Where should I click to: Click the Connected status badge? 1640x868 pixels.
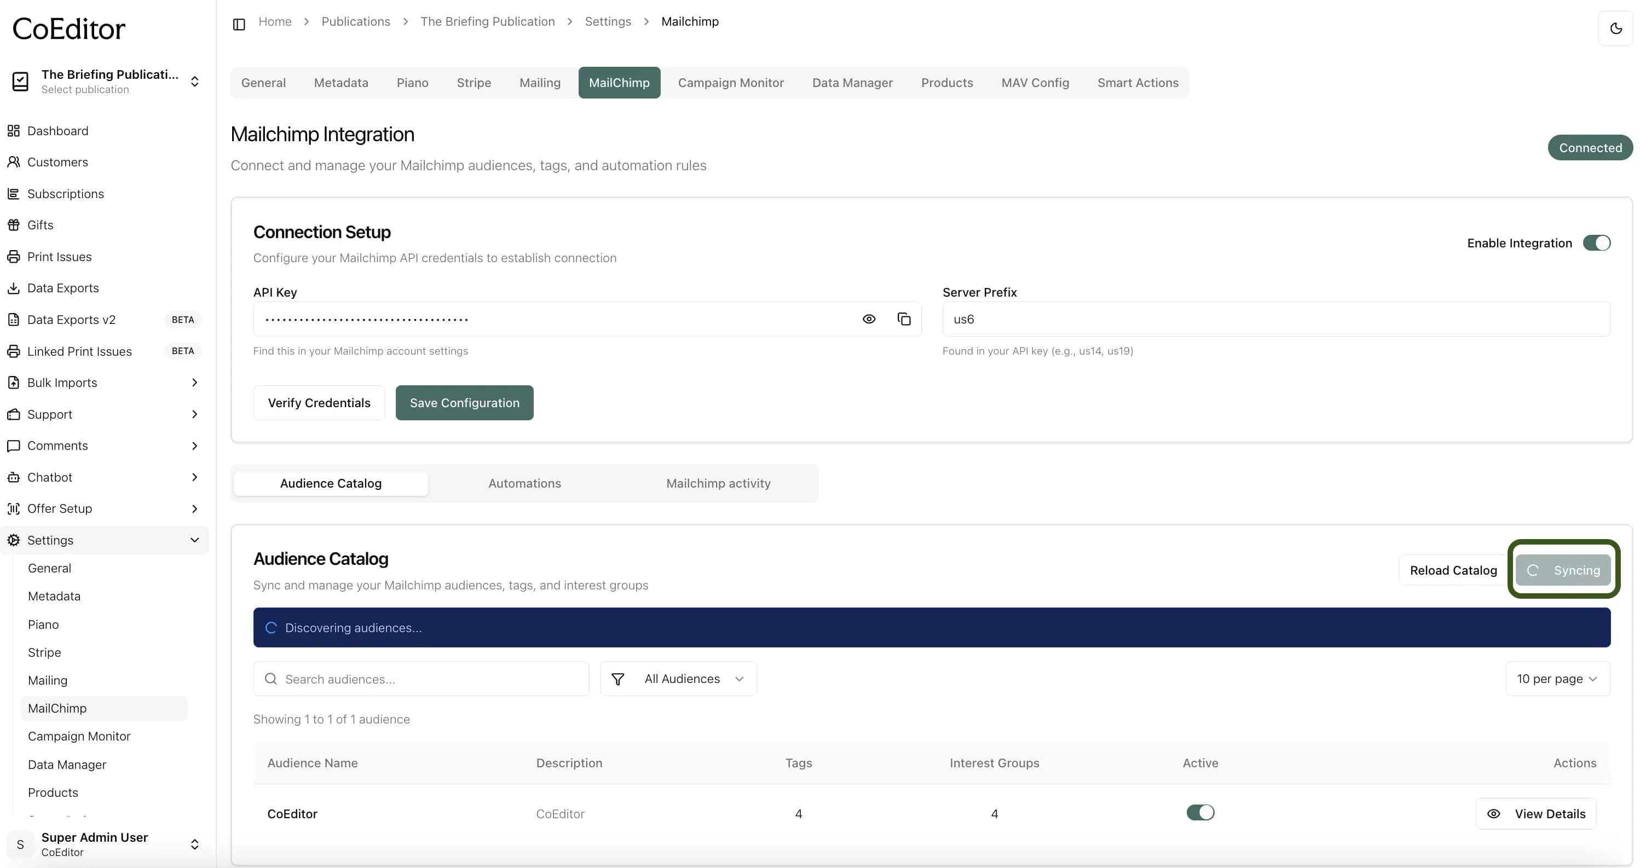click(x=1590, y=148)
